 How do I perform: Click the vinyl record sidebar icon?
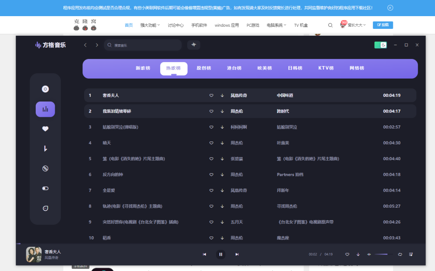(x=45, y=168)
